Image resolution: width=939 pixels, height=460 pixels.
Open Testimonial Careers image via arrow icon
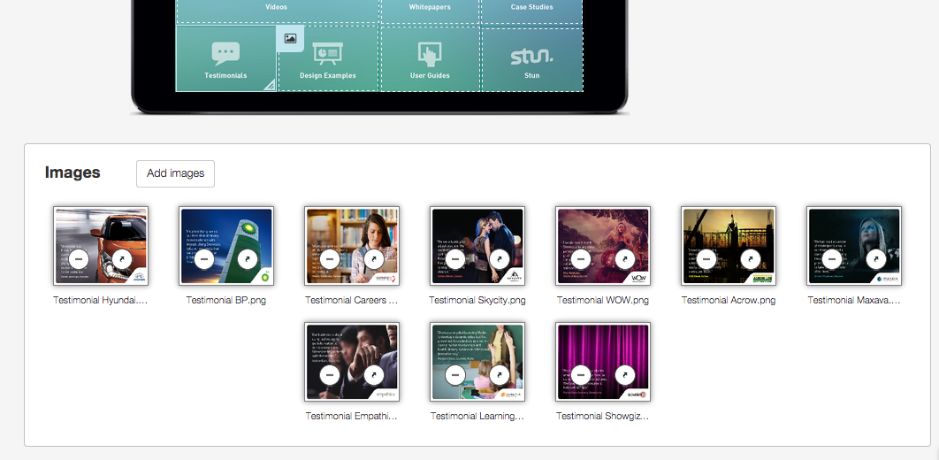pos(374,259)
